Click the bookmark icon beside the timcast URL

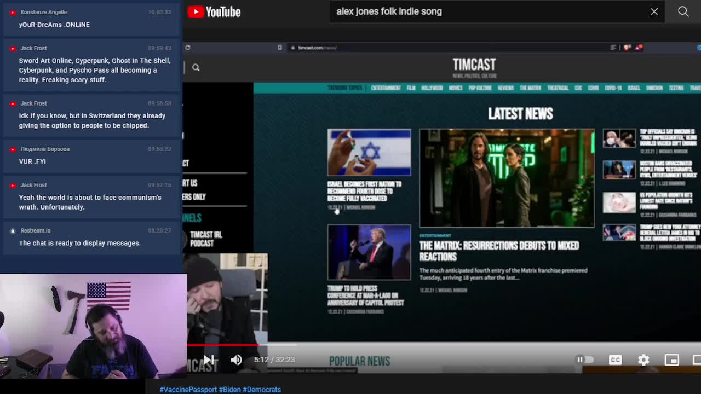[x=279, y=48]
